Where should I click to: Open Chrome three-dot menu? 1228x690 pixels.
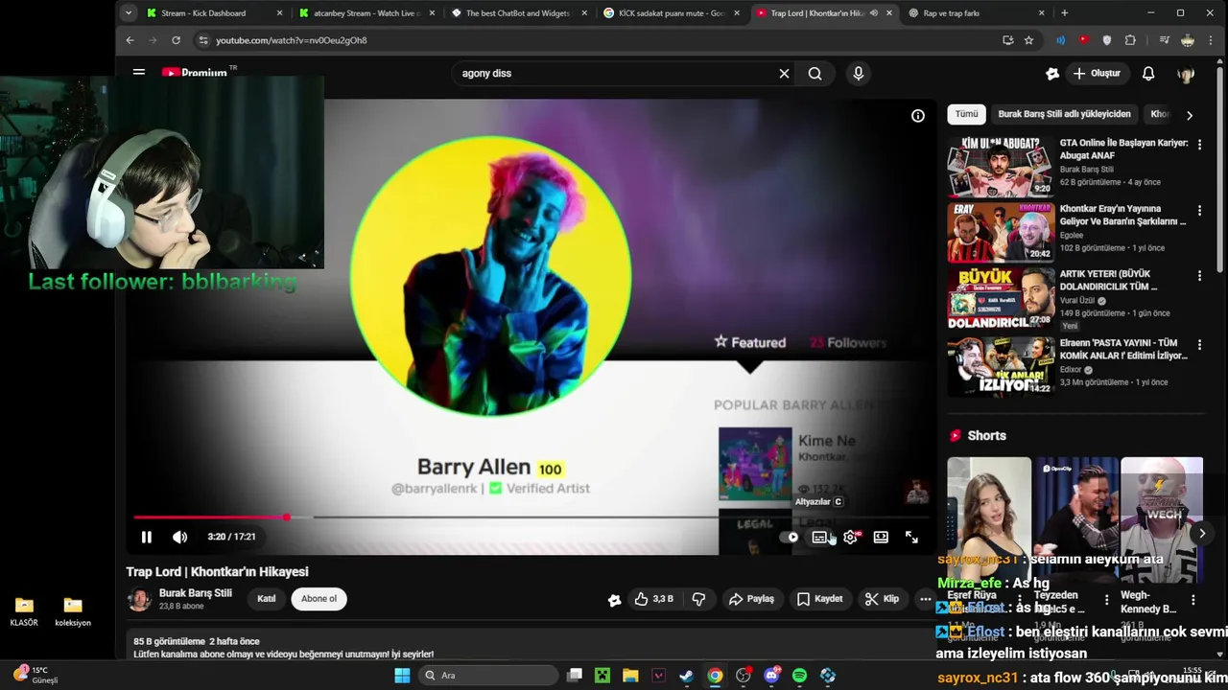[1212, 40]
